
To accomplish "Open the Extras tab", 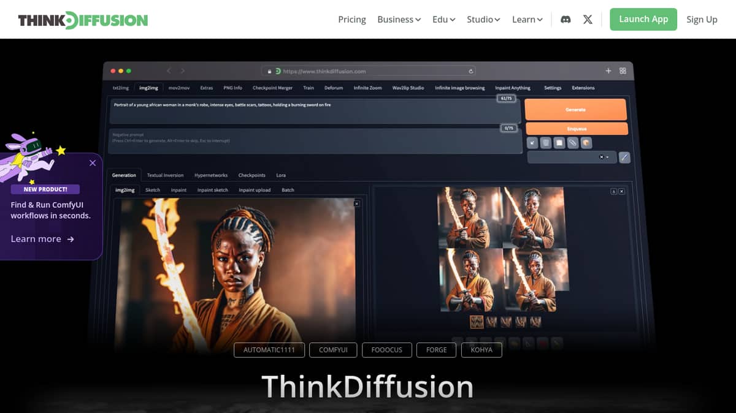I will [207, 88].
